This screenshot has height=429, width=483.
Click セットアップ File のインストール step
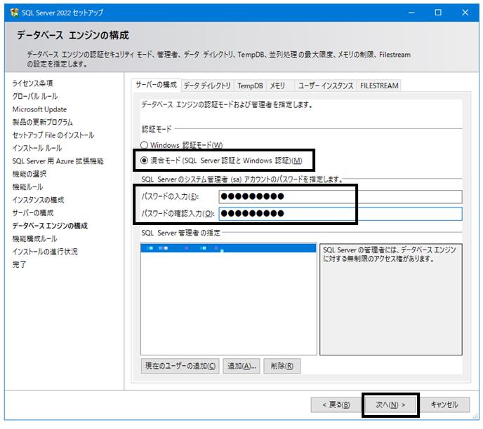pyautogui.click(x=53, y=135)
